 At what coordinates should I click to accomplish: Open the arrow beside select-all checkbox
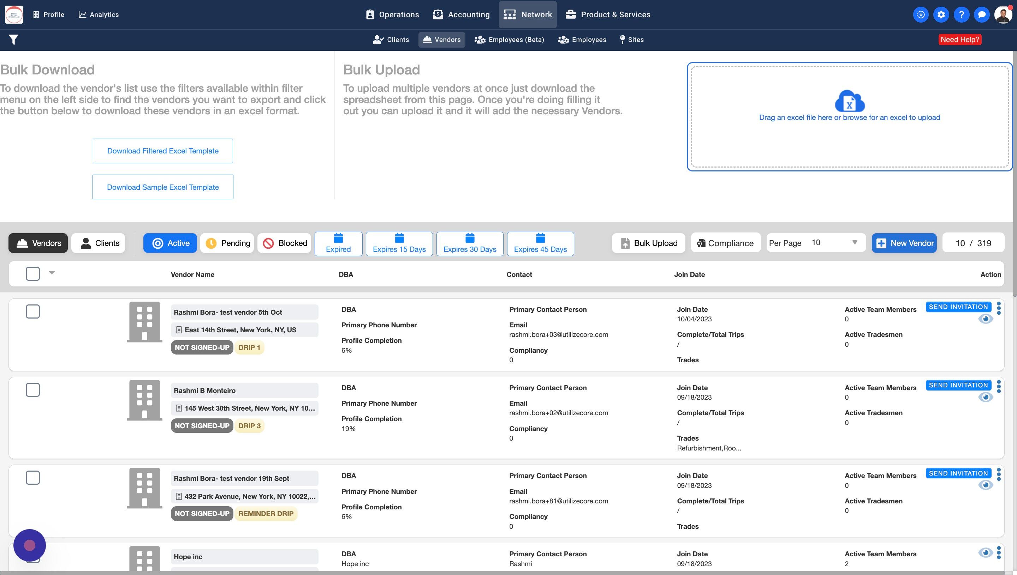[x=52, y=272]
